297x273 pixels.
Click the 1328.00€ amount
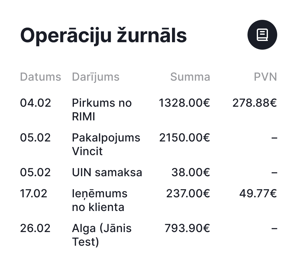(184, 103)
